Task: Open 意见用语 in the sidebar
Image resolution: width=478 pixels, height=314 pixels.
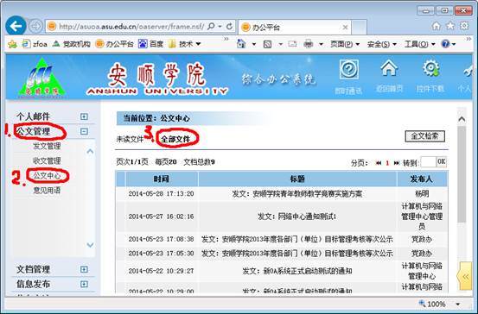Action: click(x=47, y=191)
